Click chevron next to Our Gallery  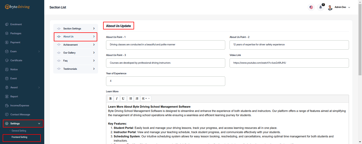click(x=94, y=53)
